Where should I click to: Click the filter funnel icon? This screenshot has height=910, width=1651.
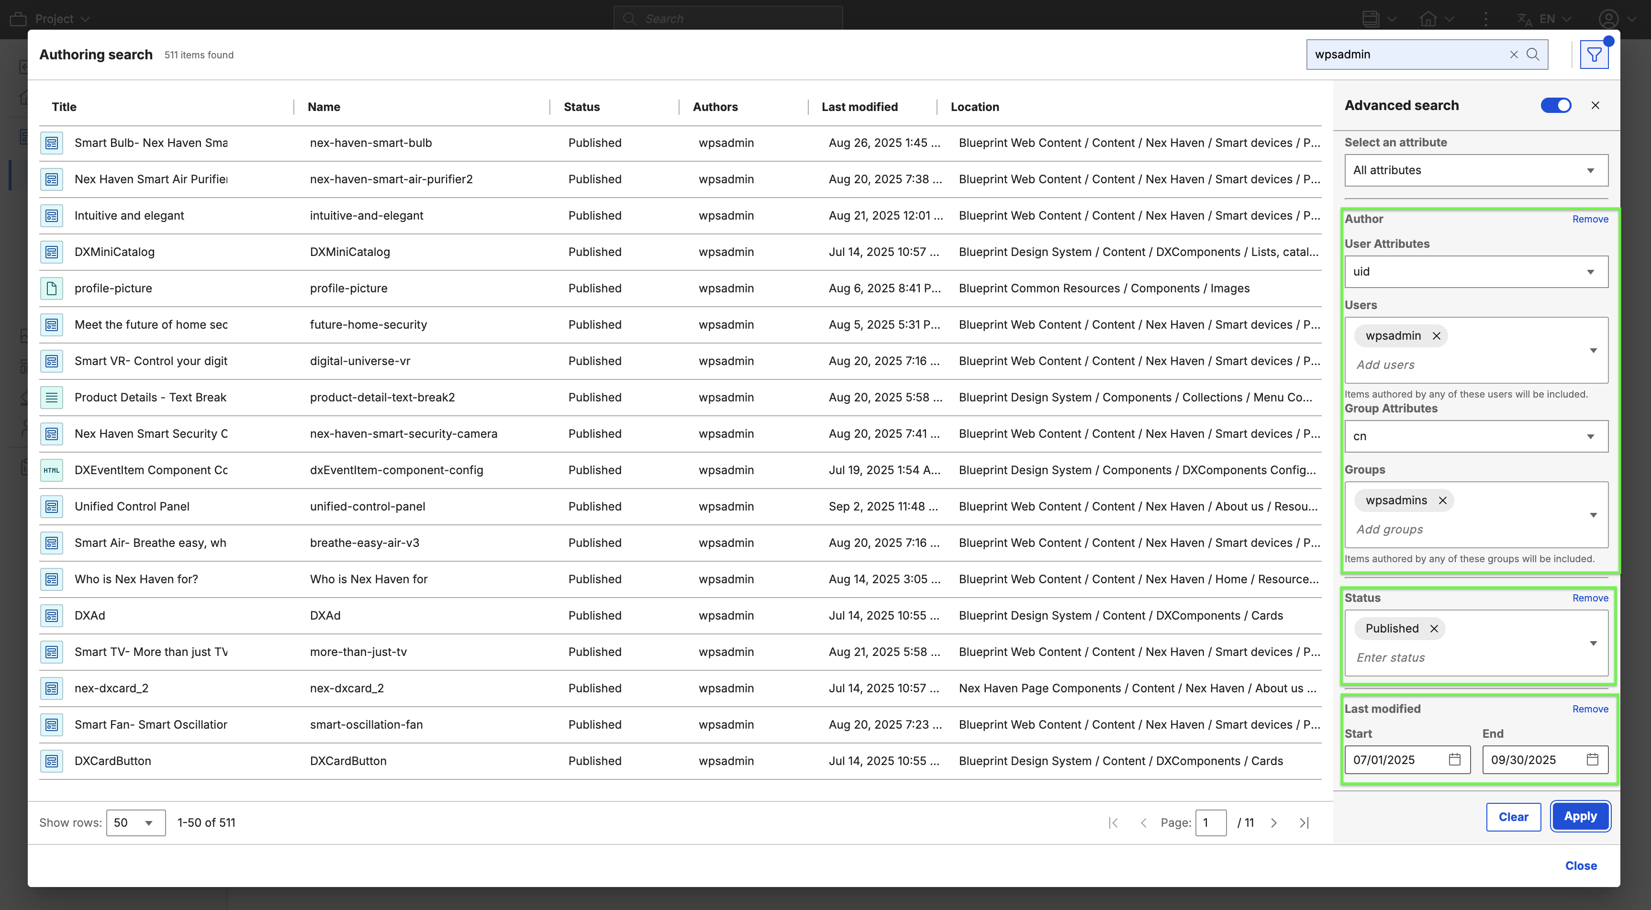click(x=1593, y=55)
